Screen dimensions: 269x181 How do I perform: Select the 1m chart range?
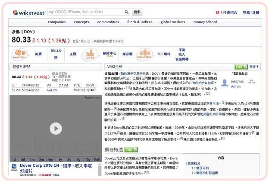[x=32, y=160]
